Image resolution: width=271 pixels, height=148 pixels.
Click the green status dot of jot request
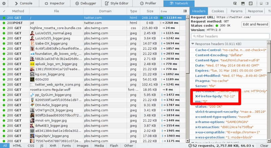coord(4,23)
